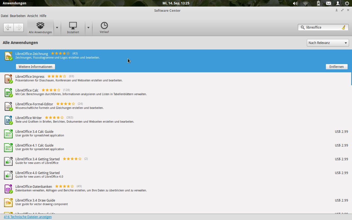Select the LibreOffice 4.0 Getting Started title
The image size is (352, 220).
click(37, 173)
